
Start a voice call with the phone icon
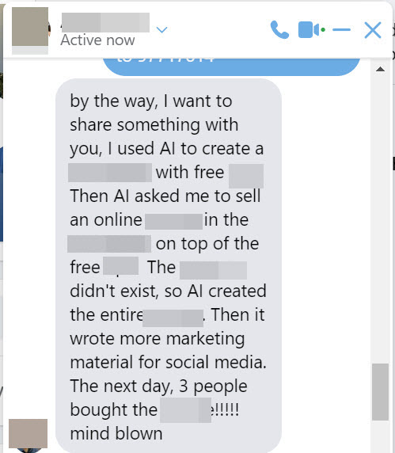point(279,30)
